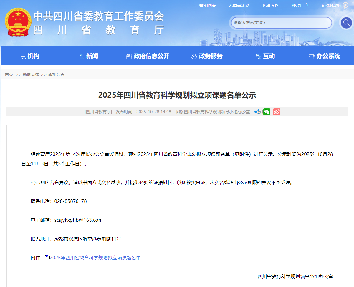The width and height of the screenshot is (354, 287).
Task: Open the 长者专区 link
Action: click(x=271, y=5)
